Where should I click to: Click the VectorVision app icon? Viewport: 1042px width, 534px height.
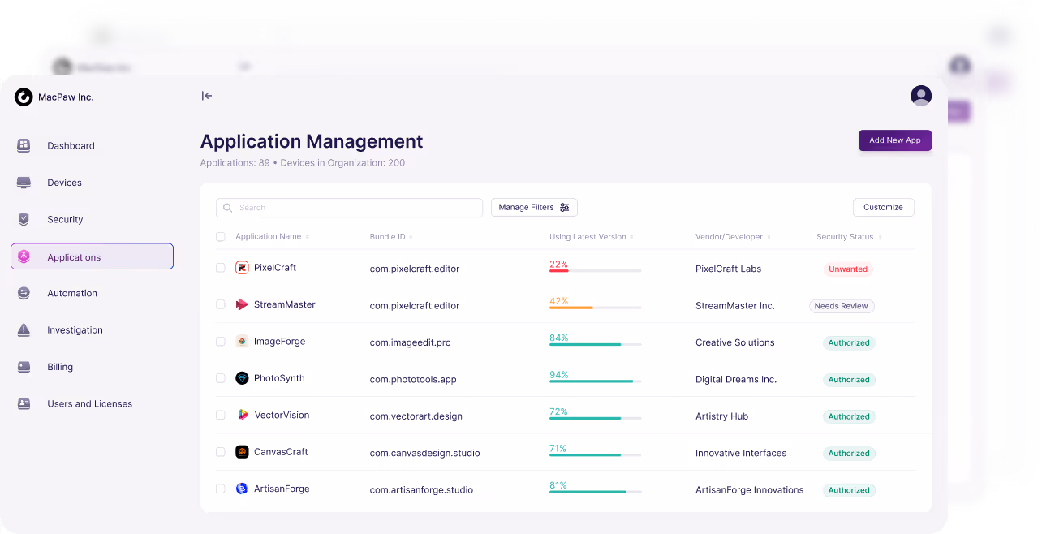tap(242, 415)
